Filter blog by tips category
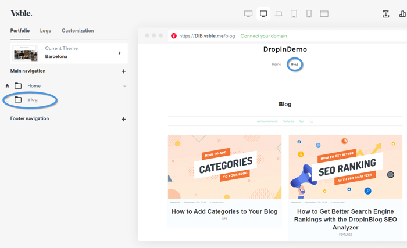Screen dimensions: 407x248 click(302, 121)
